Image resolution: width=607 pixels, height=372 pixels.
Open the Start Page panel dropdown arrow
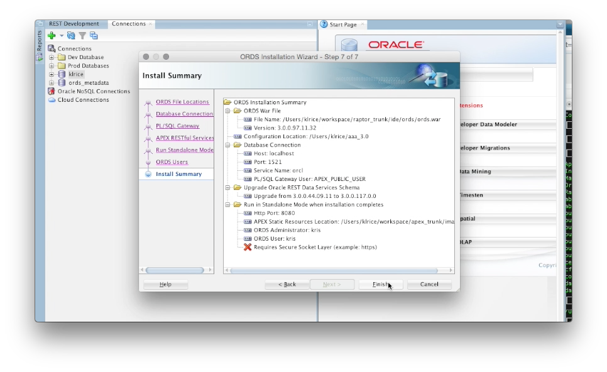(560, 25)
